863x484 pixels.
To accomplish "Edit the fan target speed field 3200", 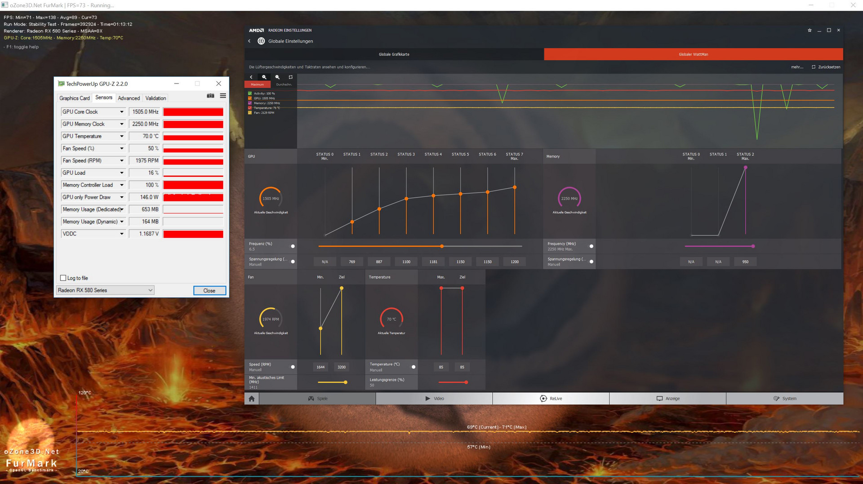I will pos(342,367).
